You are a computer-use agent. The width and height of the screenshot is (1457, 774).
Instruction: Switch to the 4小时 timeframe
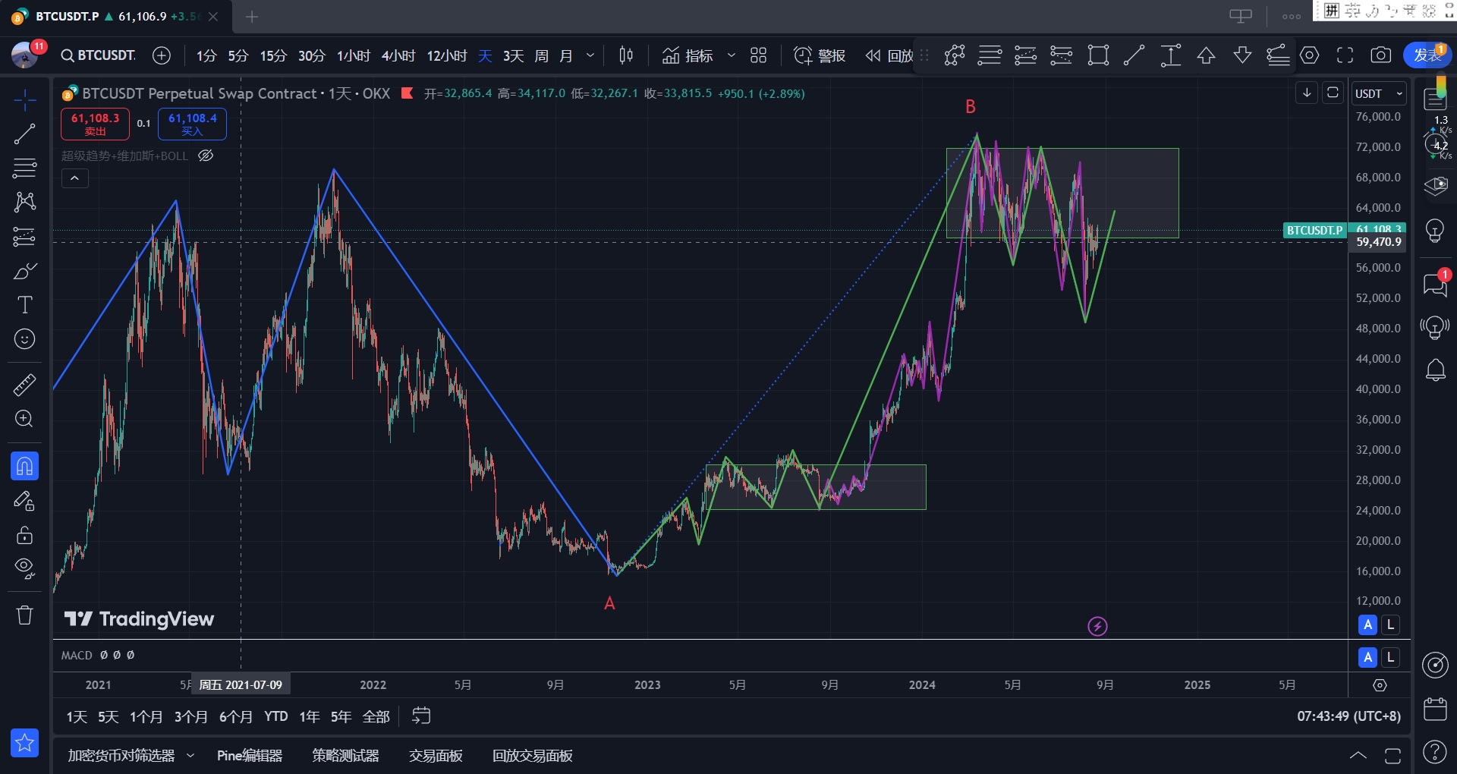coord(398,55)
